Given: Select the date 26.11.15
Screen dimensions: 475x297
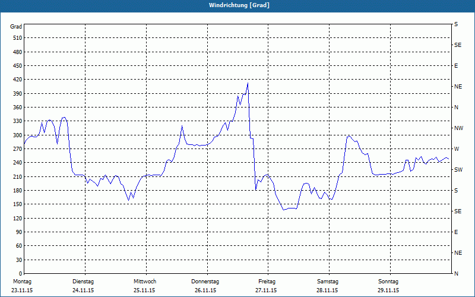Looking at the screenshot, I should 205,290.
